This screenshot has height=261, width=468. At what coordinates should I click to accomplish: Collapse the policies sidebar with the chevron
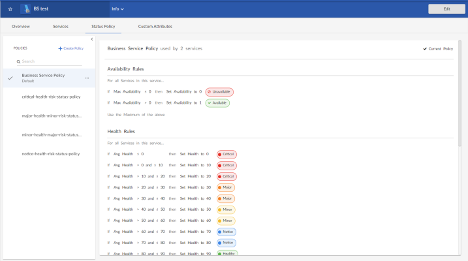pos(92,39)
